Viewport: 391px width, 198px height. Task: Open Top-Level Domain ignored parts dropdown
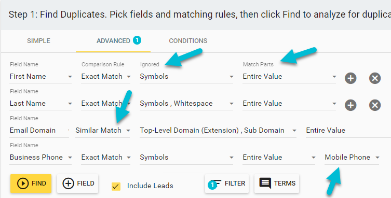(218, 130)
